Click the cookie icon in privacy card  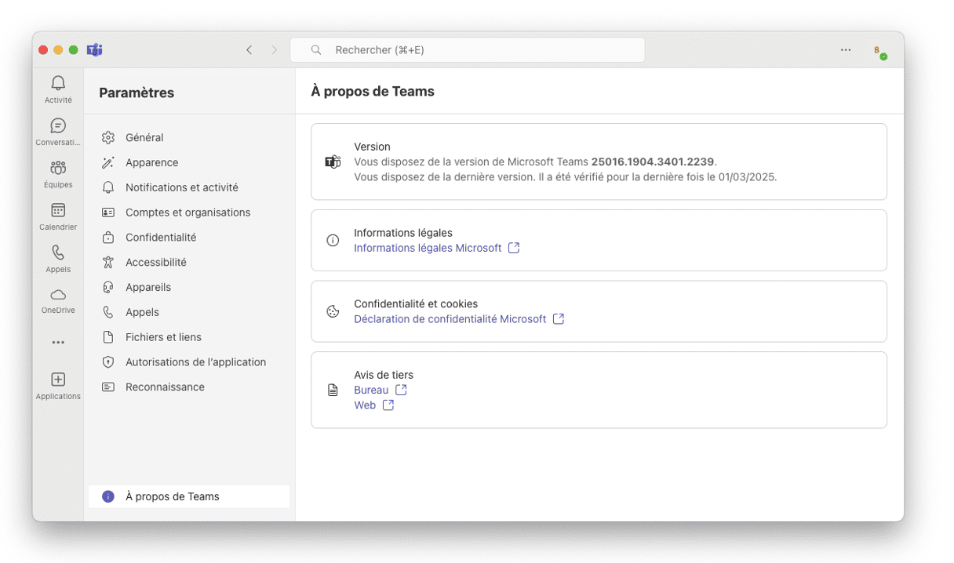pyautogui.click(x=333, y=311)
